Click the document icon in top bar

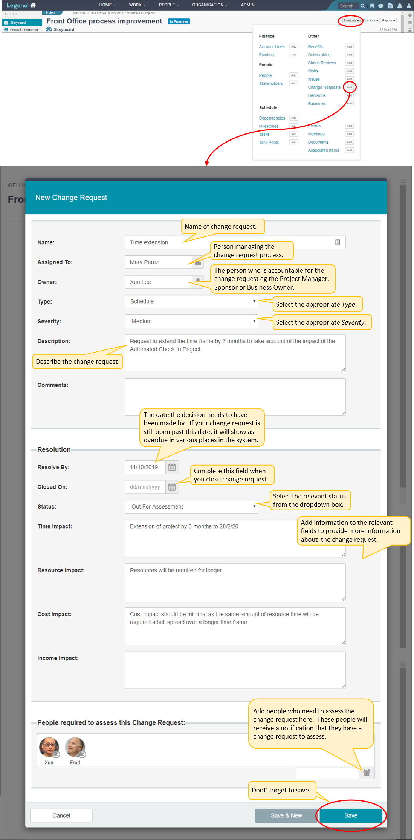click(x=390, y=6)
